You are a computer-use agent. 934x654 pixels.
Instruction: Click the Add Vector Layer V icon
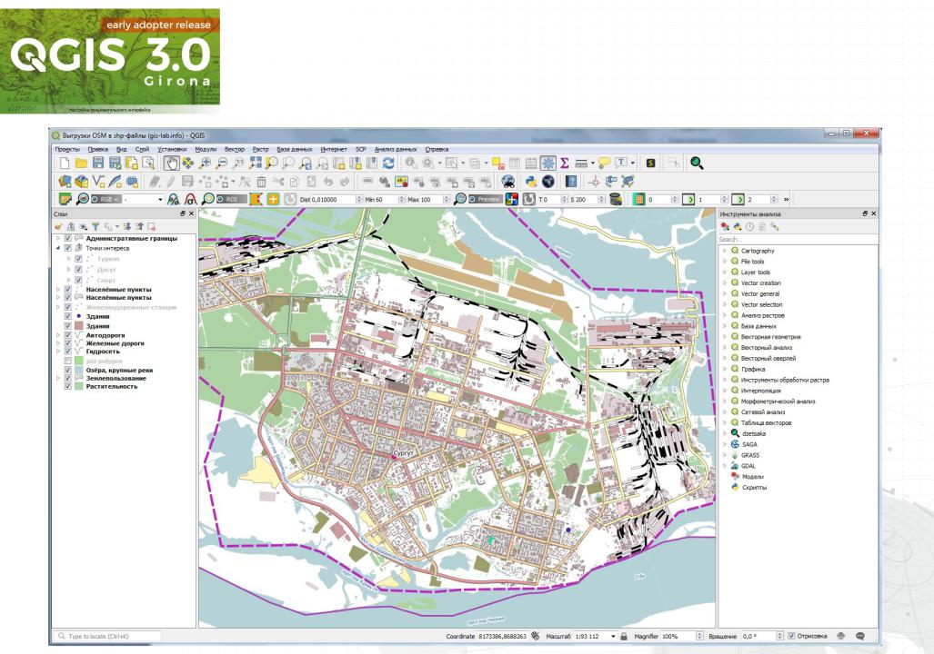(x=99, y=182)
